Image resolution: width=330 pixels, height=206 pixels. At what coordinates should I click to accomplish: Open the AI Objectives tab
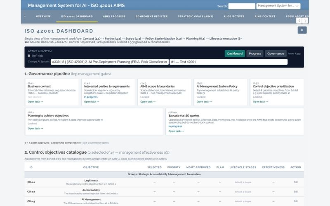coord(234,16)
